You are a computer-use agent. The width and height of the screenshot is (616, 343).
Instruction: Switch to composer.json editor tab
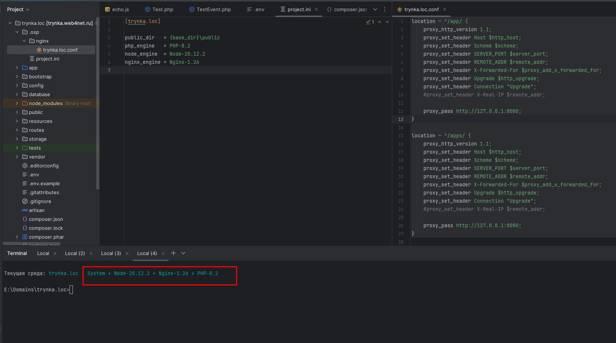tap(347, 9)
